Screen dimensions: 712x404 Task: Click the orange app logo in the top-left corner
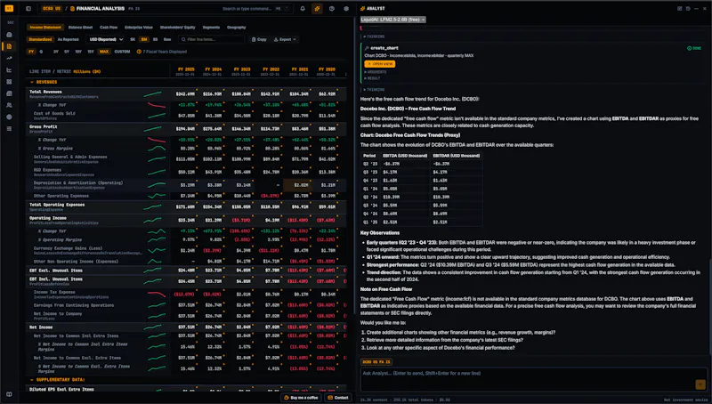[9, 8]
